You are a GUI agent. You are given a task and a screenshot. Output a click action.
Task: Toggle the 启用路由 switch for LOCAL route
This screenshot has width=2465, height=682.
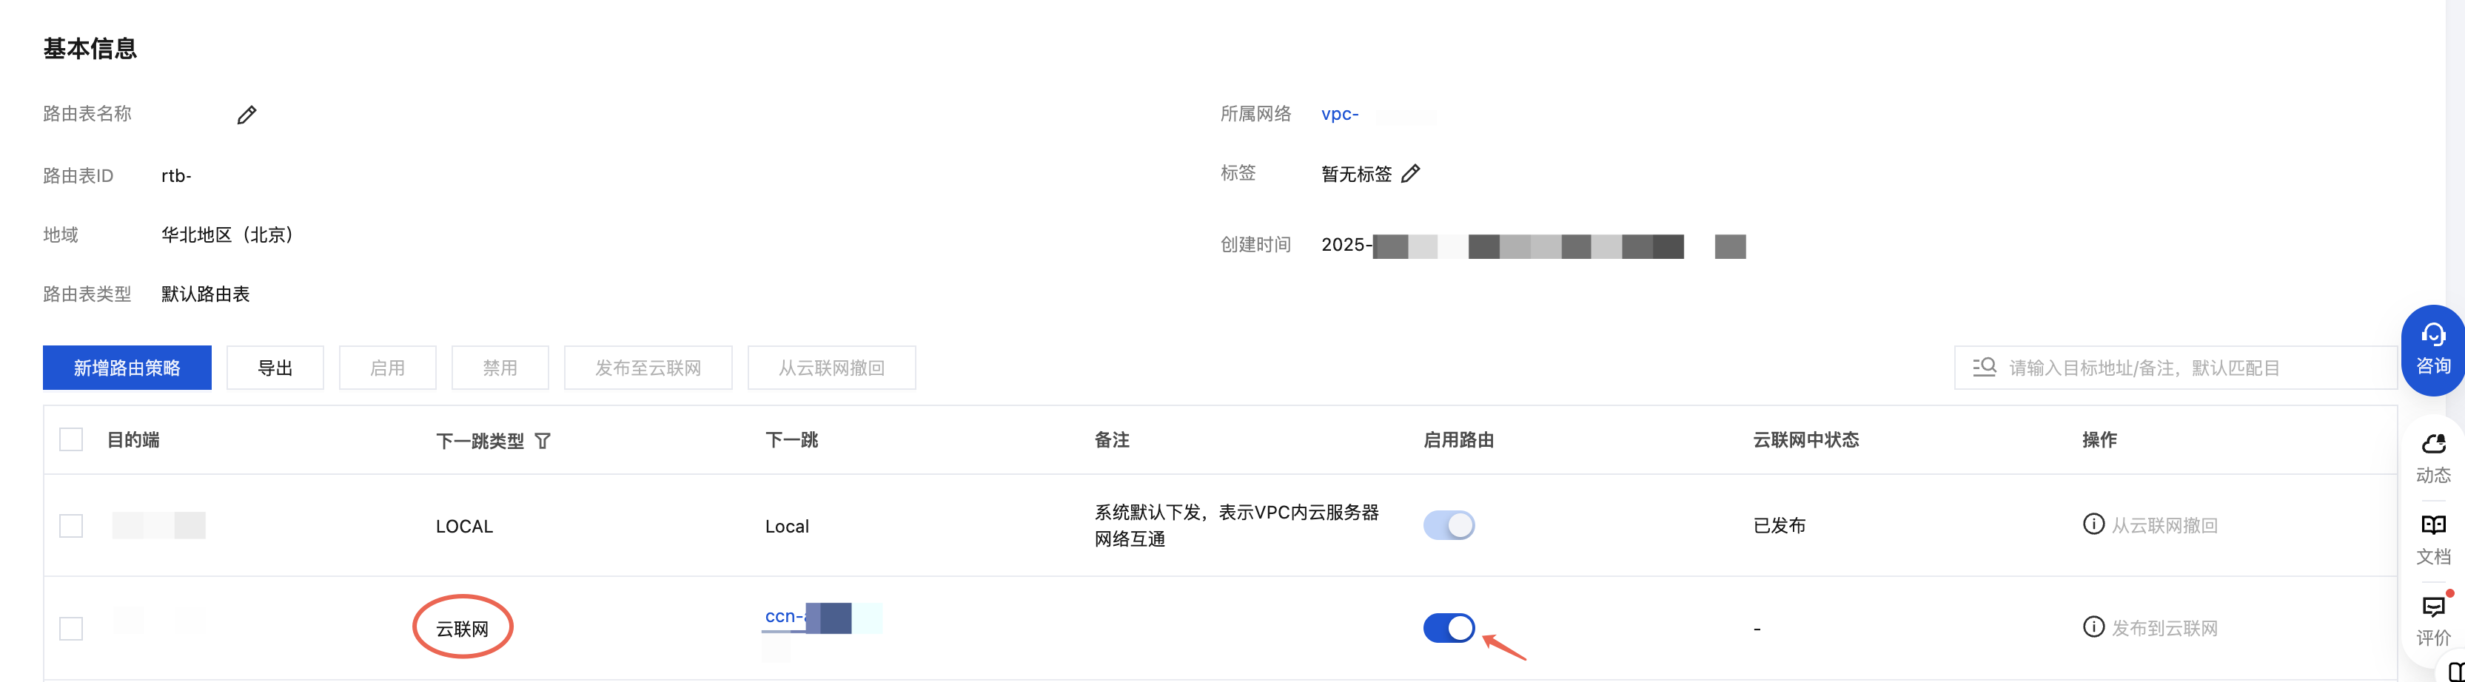(1449, 525)
